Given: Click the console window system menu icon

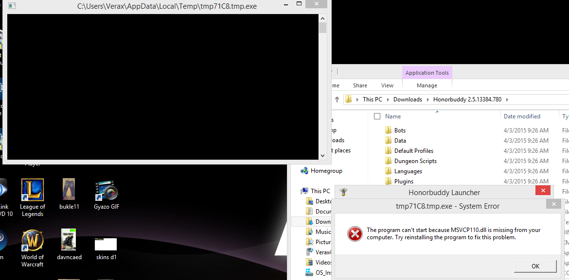Looking at the screenshot, I should (12, 6).
